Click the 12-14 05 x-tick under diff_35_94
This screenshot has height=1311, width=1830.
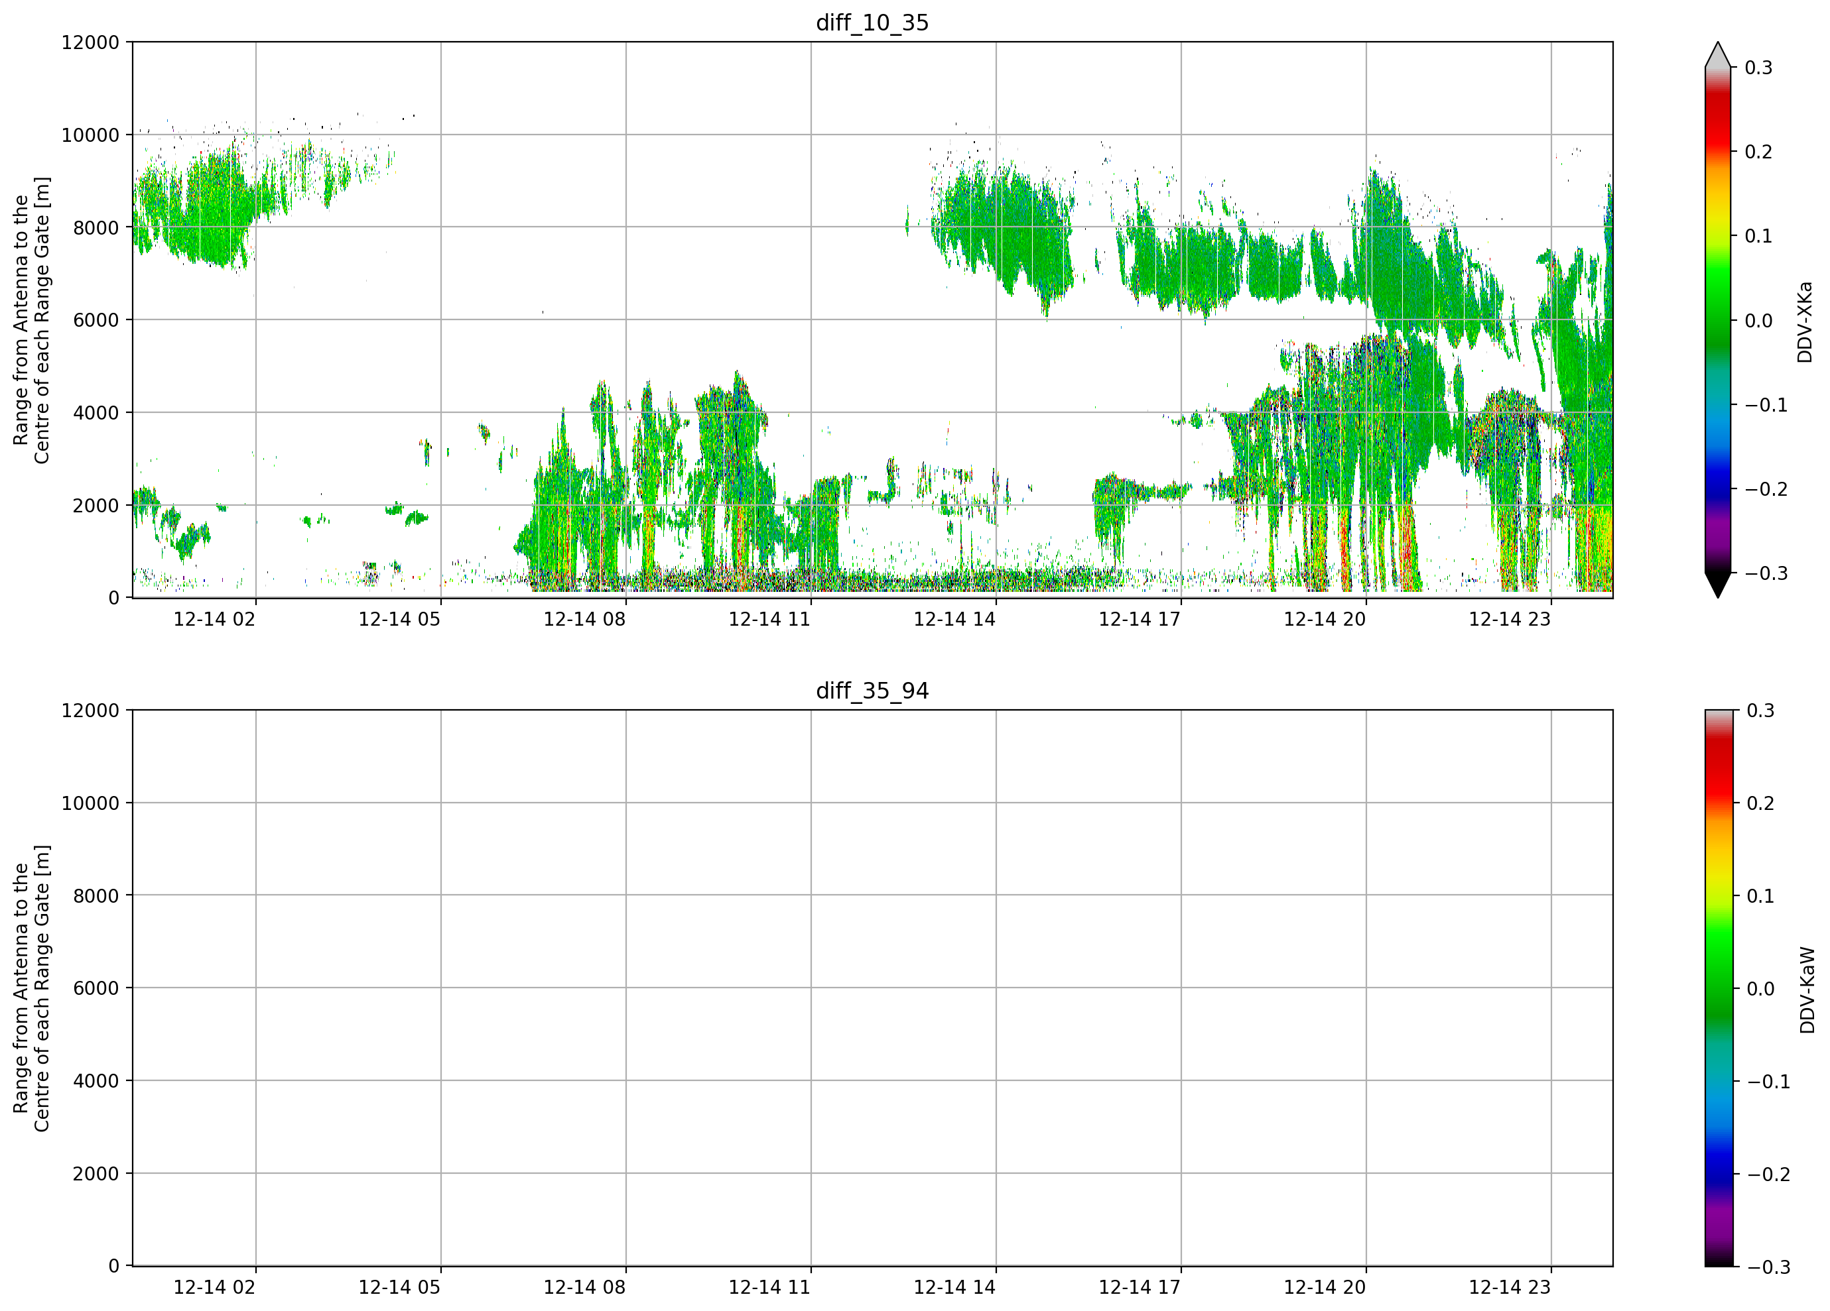point(399,1288)
